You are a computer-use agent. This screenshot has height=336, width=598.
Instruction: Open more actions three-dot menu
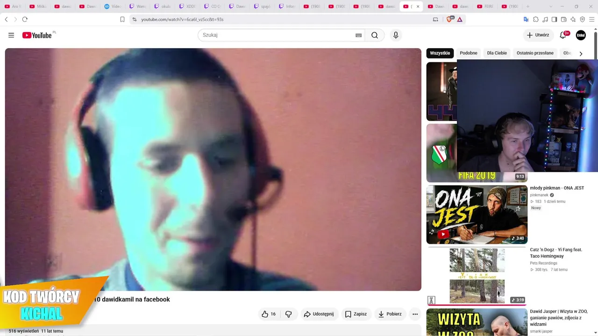coord(415,314)
